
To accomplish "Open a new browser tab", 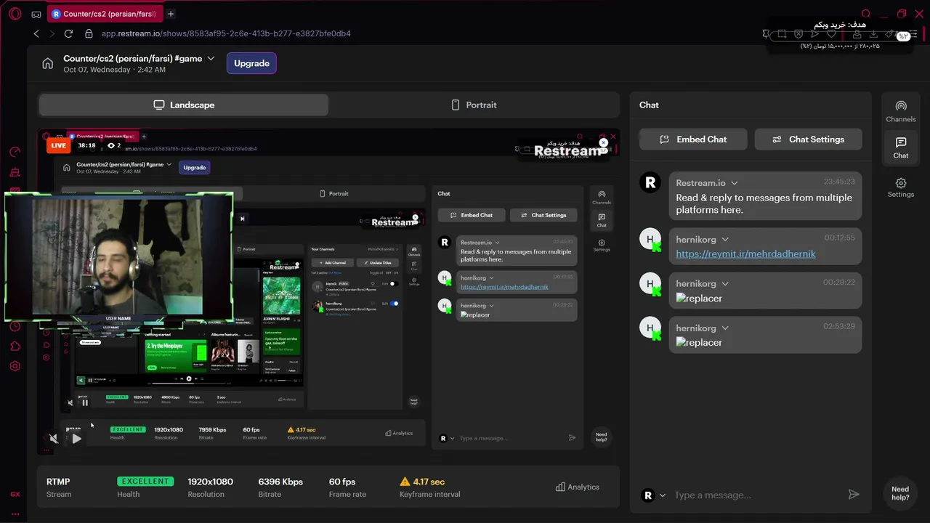I will [171, 14].
